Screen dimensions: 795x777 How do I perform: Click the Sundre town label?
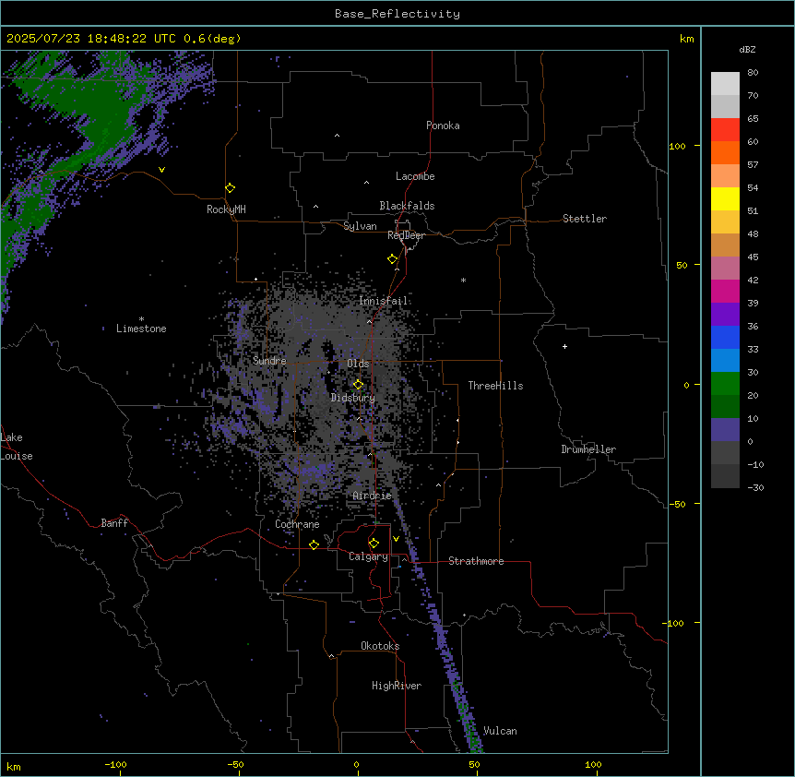click(269, 361)
